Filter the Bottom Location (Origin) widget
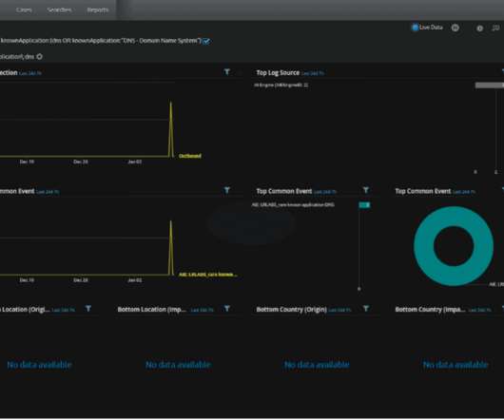The height and width of the screenshot is (420, 504). point(88,308)
